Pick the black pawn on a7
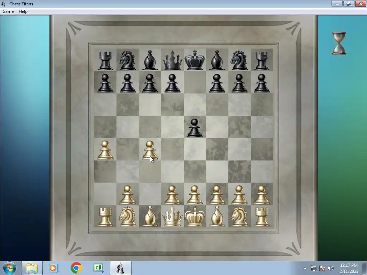 [105, 83]
